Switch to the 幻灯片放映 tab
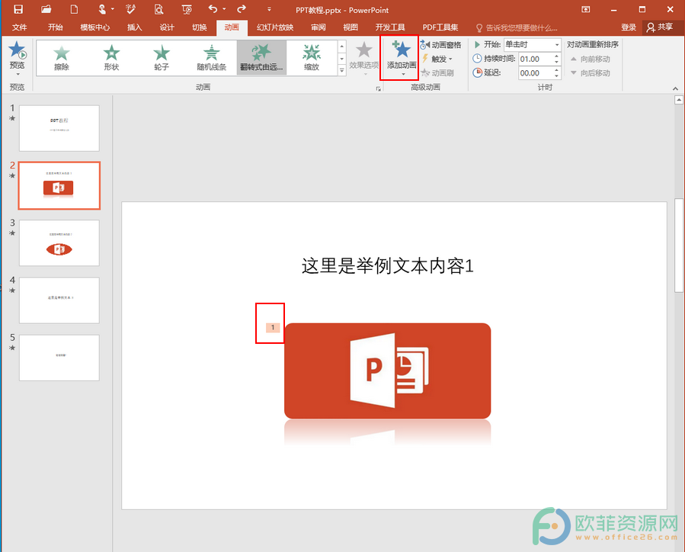The image size is (685, 552). pos(275,27)
